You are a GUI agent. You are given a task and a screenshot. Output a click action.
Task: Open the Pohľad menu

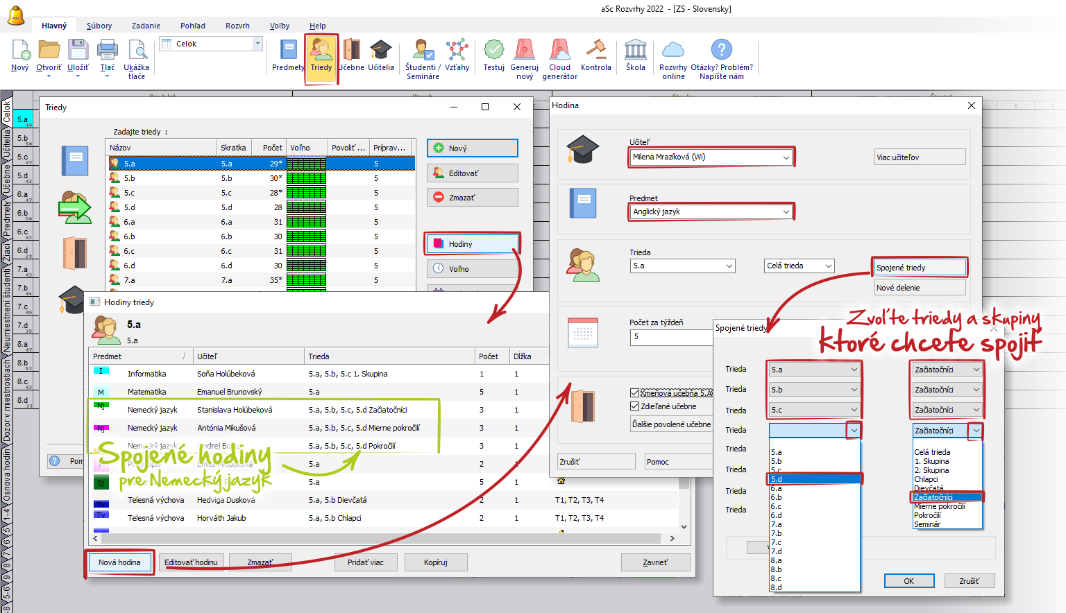(193, 26)
